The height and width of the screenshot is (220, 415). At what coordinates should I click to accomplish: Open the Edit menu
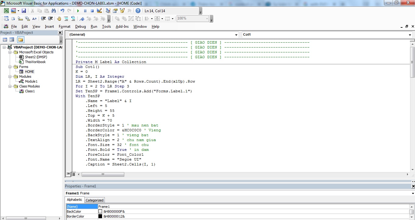[25, 27]
